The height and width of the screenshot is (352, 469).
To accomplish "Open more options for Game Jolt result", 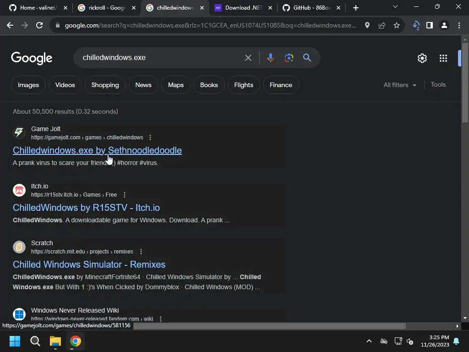I will (x=150, y=137).
